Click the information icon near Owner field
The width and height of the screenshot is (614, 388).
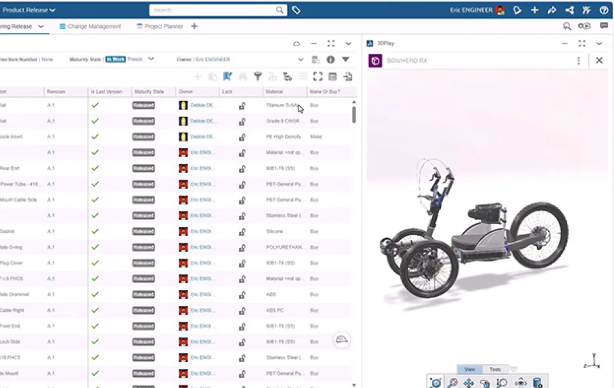coord(330,59)
